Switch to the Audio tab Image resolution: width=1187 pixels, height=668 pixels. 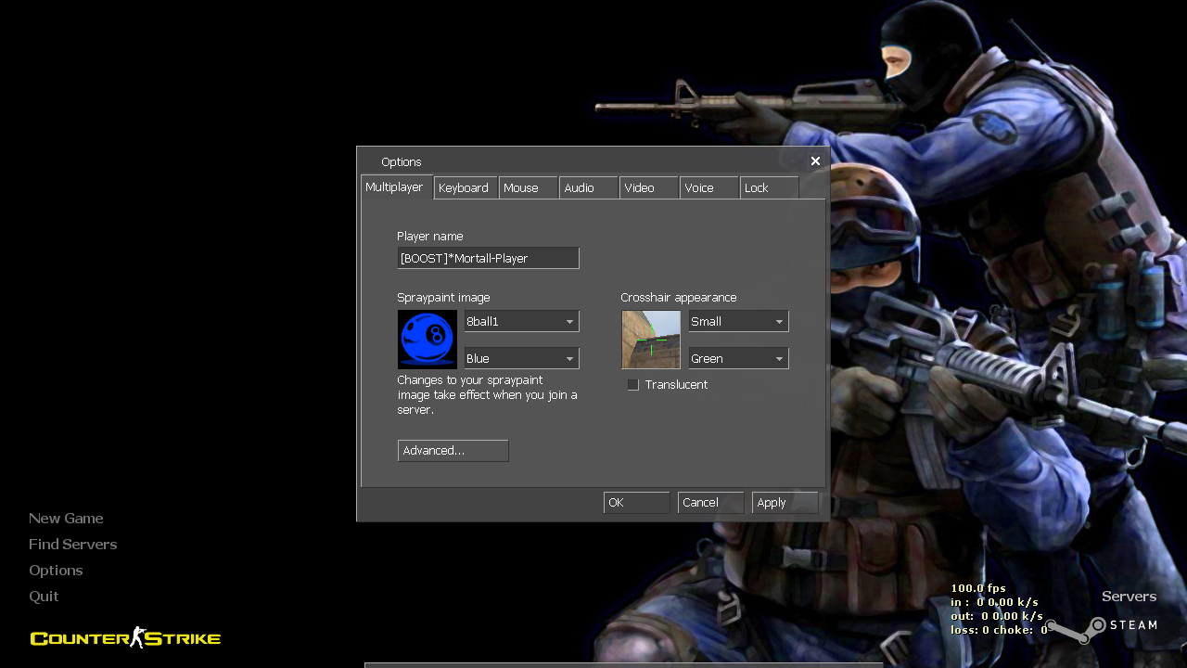click(580, 187)
